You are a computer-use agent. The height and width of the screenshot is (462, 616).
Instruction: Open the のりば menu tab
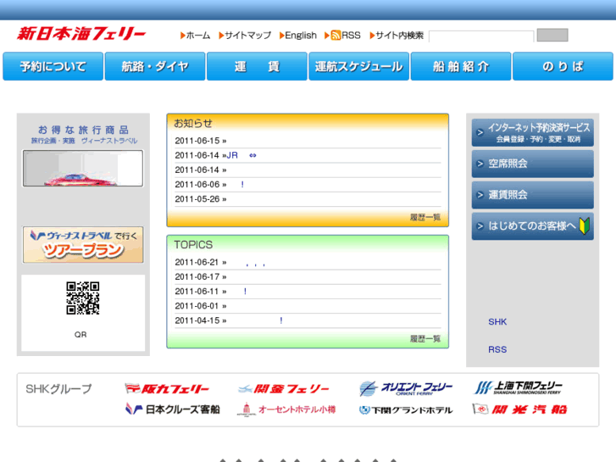(x=563, y=66)
